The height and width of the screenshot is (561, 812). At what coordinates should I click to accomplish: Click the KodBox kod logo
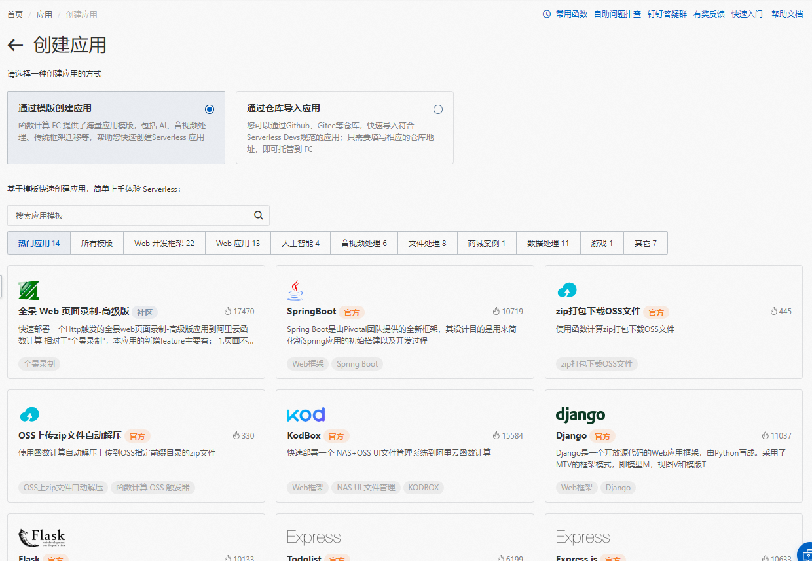[306, 414]
